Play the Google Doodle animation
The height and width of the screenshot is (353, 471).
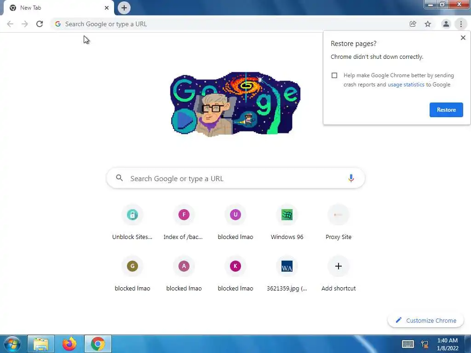click(x=184, y=121)
